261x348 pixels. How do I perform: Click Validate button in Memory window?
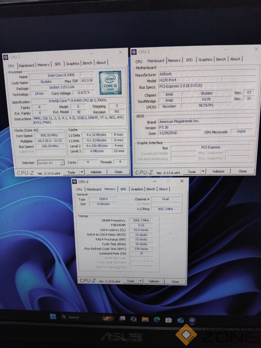pos(154,281)
